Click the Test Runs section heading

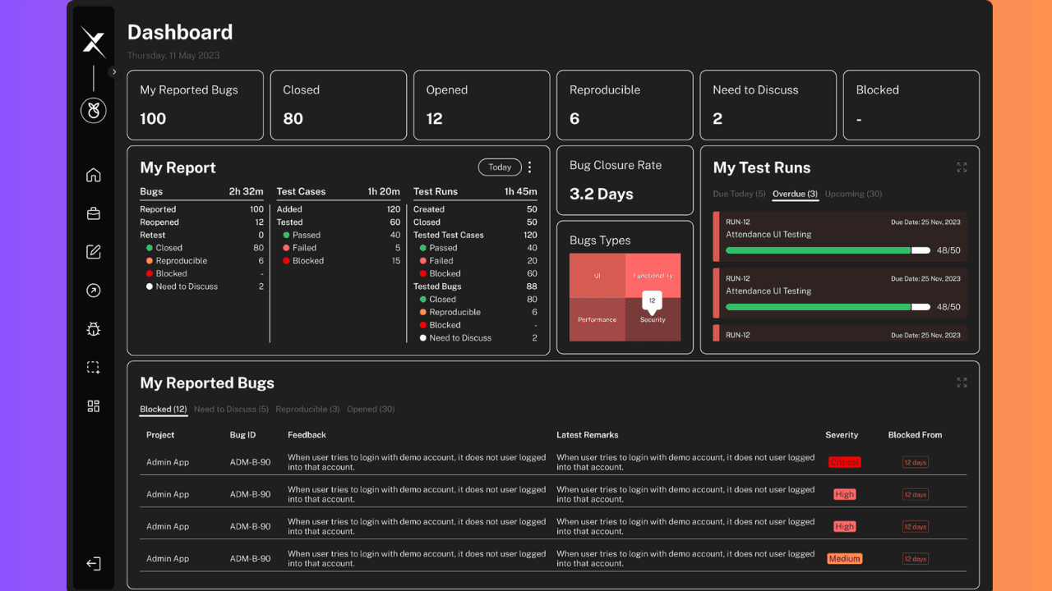436,191
